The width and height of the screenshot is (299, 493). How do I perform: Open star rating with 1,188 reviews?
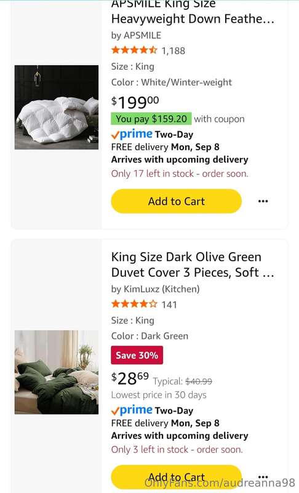click(148, 51)
